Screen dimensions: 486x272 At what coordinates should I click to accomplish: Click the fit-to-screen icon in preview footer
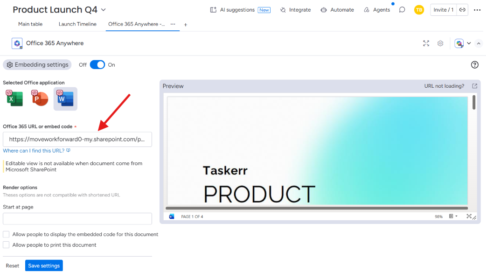coord(469,216)
